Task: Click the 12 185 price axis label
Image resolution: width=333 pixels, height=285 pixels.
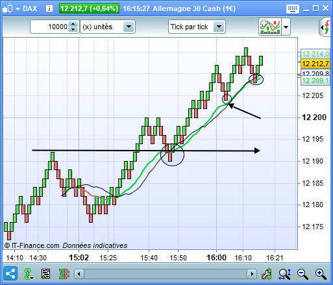Action: 312,183
